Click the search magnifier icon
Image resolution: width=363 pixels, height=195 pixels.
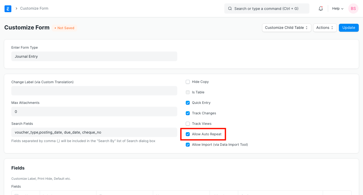point(230,8)
